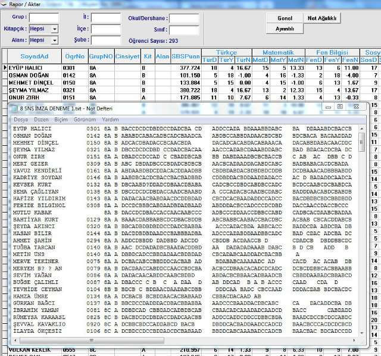Click the Kit column header

[148, 57]
